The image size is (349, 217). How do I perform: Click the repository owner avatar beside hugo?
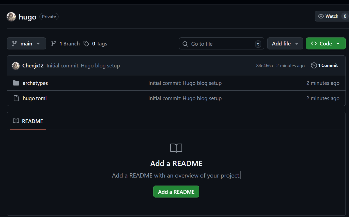point(11,17)
